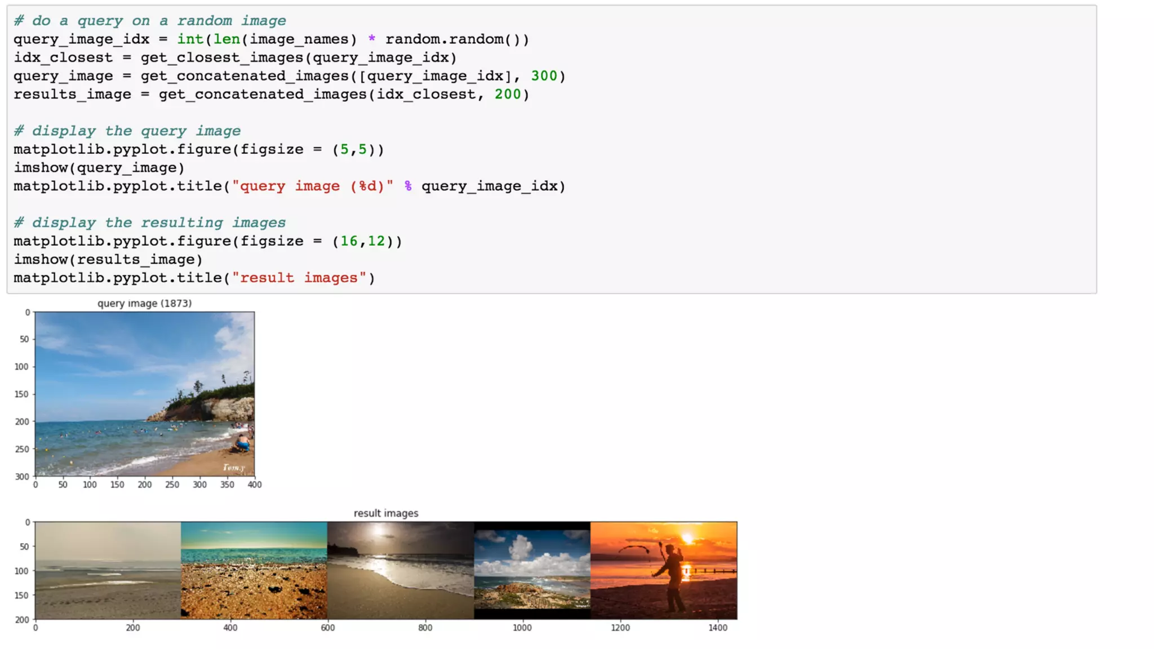This screenshot has width=1154, height=649.
Task: Click the number 200 in results_image line
Action: [507, 94]
